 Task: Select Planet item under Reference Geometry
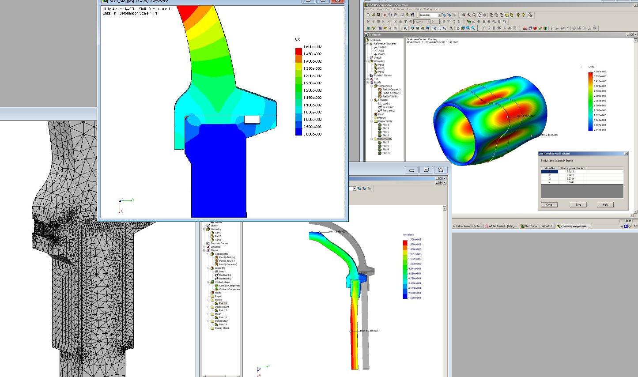[382, 54]
